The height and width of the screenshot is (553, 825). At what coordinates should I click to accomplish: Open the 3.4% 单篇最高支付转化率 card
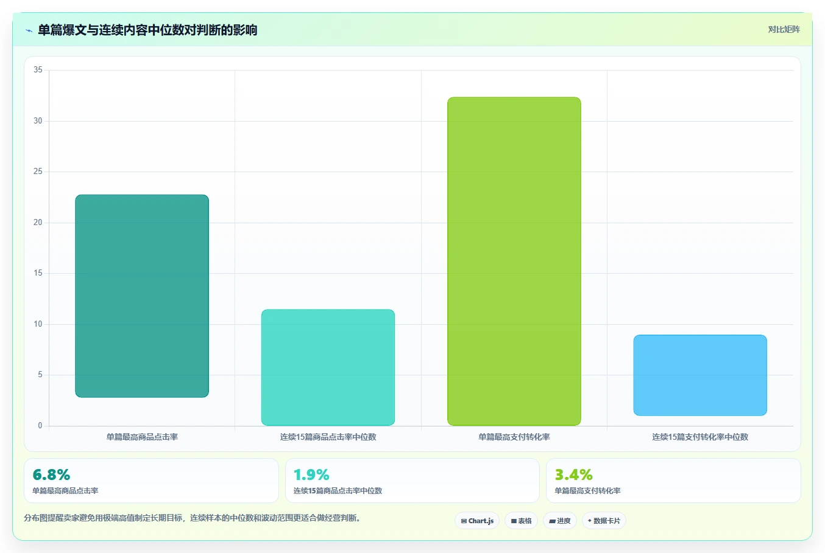pos(673,481)
